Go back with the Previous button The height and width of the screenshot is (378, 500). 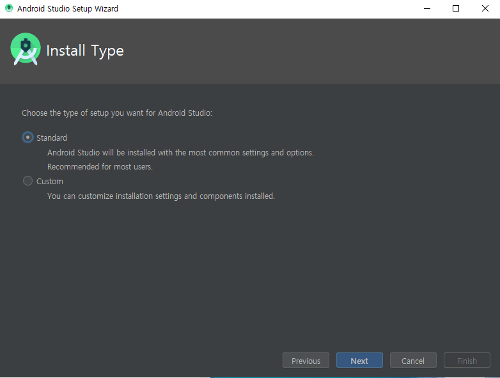click(x=306, y=361)
